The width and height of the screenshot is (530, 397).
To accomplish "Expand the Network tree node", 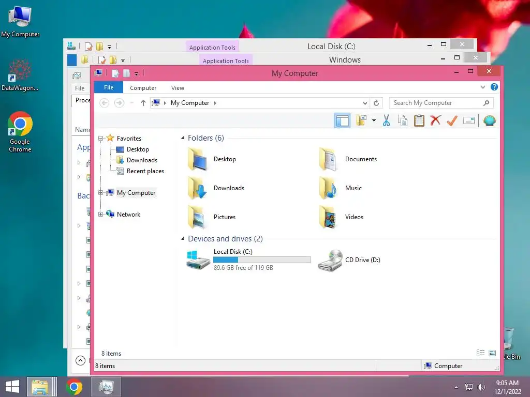I will click(x=101, y=214).
